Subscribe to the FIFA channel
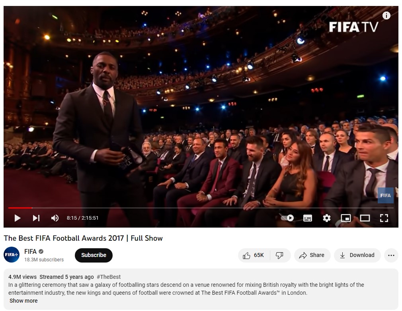The height and width of the screenshot is (311, 402). [94, 255]
